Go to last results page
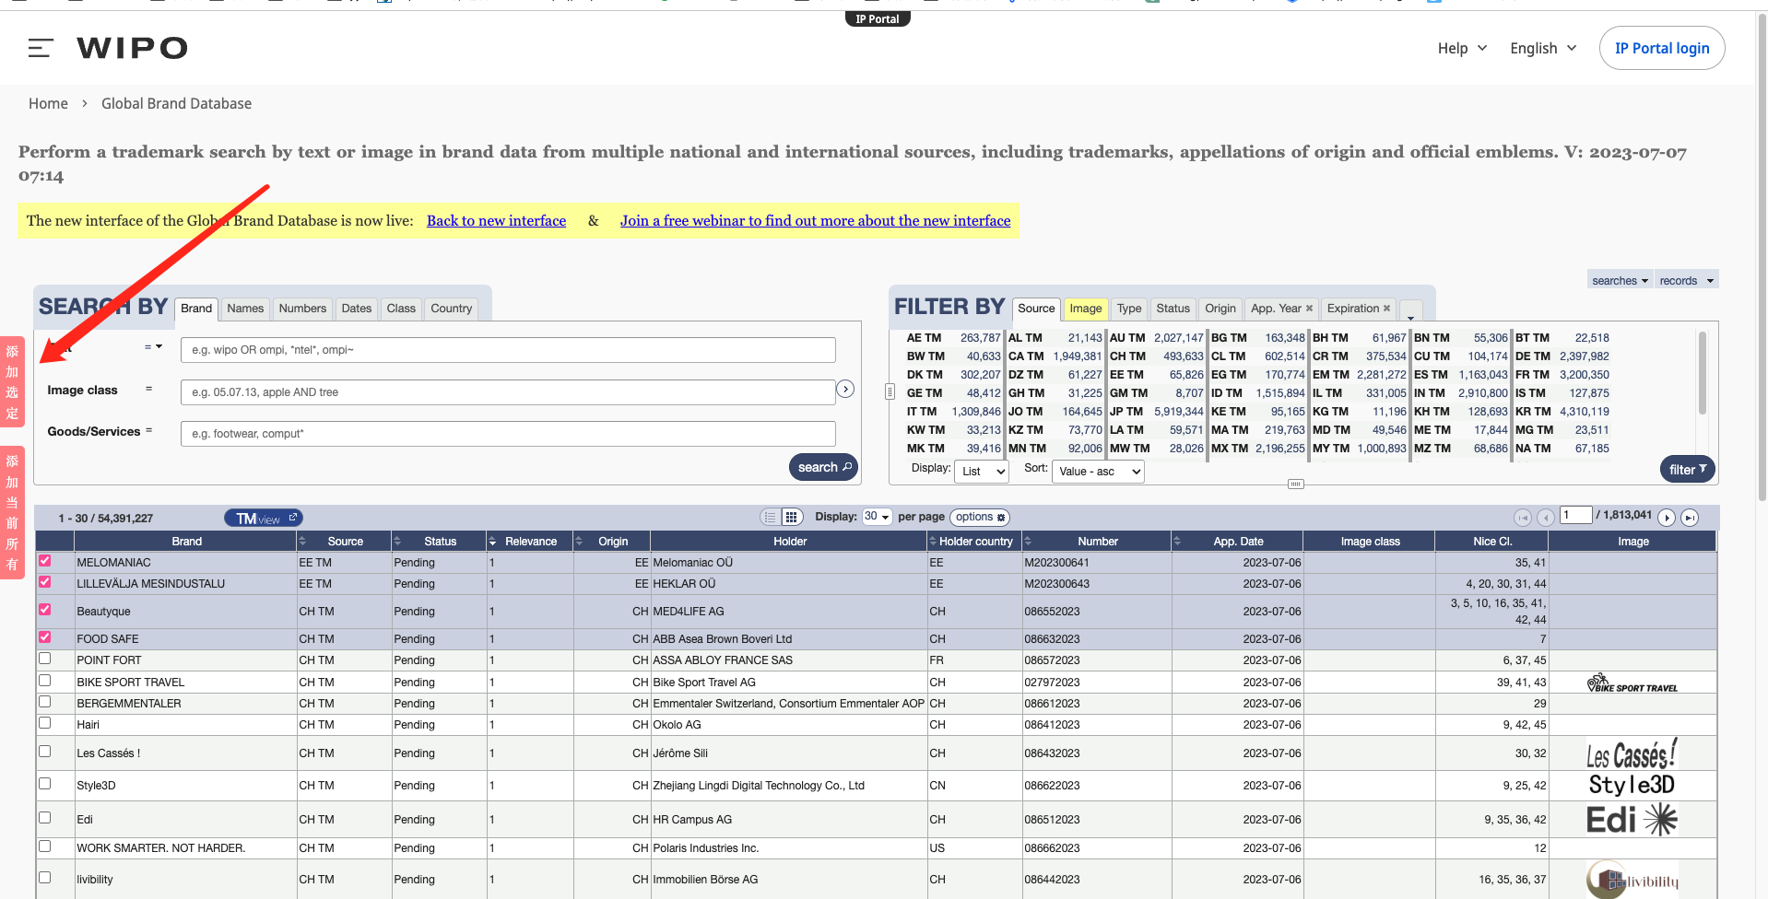This screenshot has height=899, width=1768. point(1690,518)
